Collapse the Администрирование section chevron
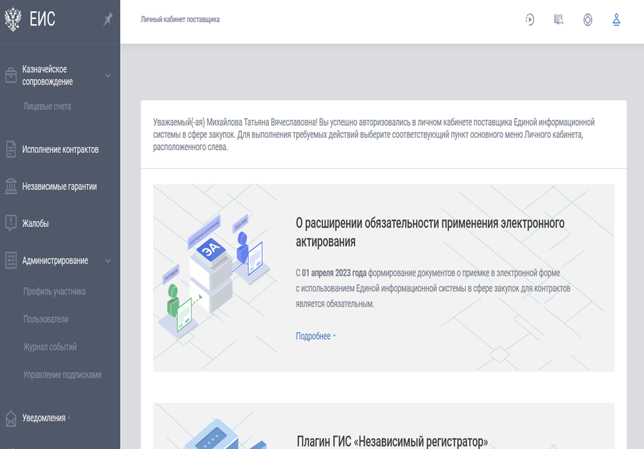 pyautogui.click(x=108, y=261)
